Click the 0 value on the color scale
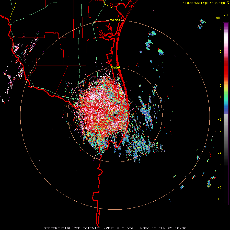 [x=221, y=108]
